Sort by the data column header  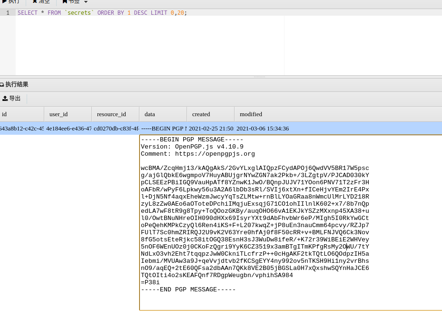point(163,114)
